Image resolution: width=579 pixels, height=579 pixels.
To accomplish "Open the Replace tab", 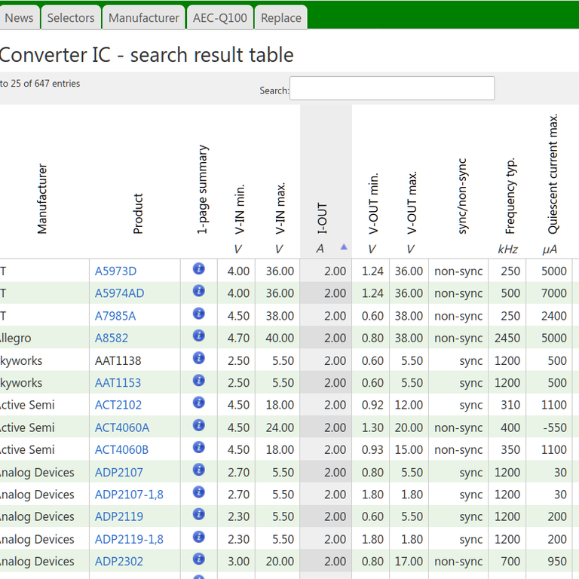I will pos(281,18).
